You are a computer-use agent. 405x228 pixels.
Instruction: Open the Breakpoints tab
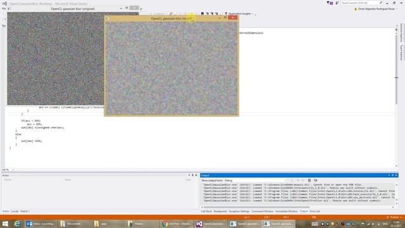click(220, 211)
